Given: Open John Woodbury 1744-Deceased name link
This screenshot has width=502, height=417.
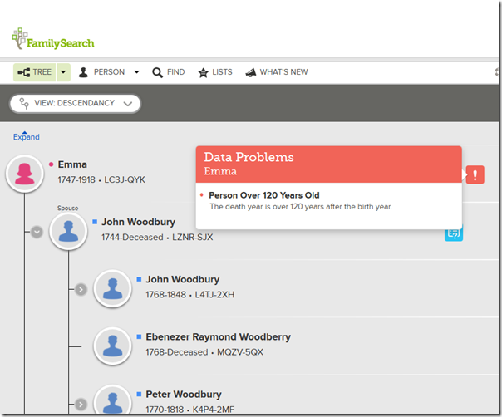Looking at the screenshot, I should point(138,222).
